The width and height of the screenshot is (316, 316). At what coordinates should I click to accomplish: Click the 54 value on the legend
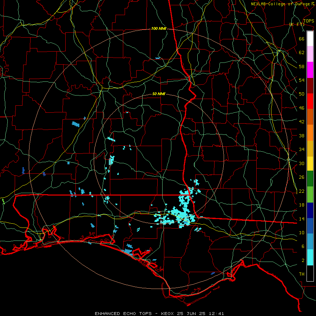point(302,80)
